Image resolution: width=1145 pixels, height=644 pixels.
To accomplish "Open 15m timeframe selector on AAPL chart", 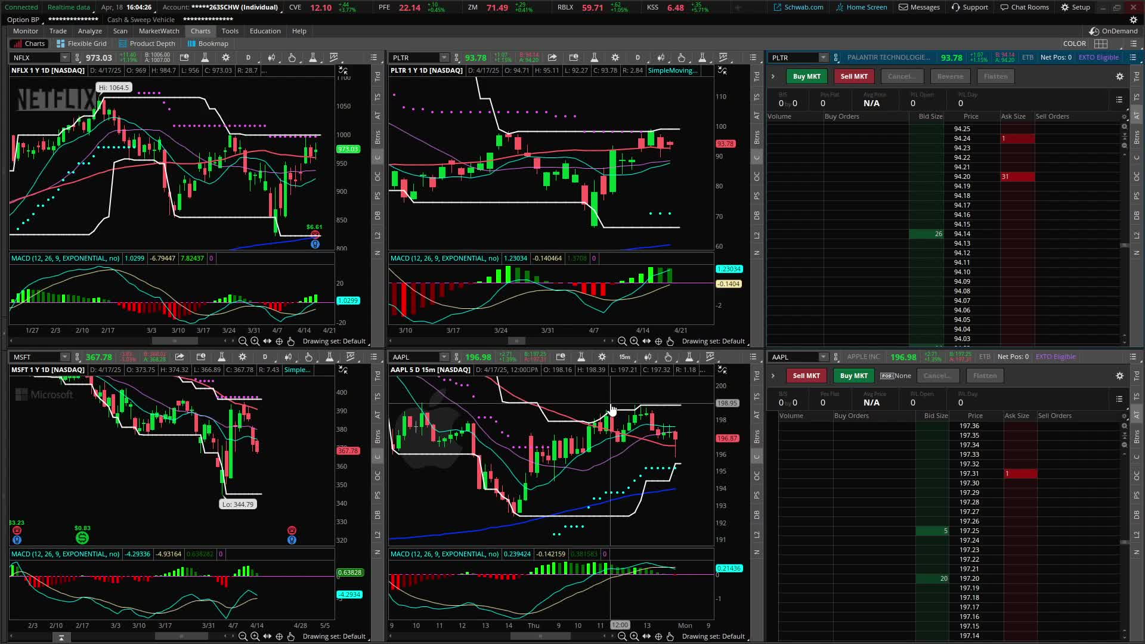I will (624, 357).
